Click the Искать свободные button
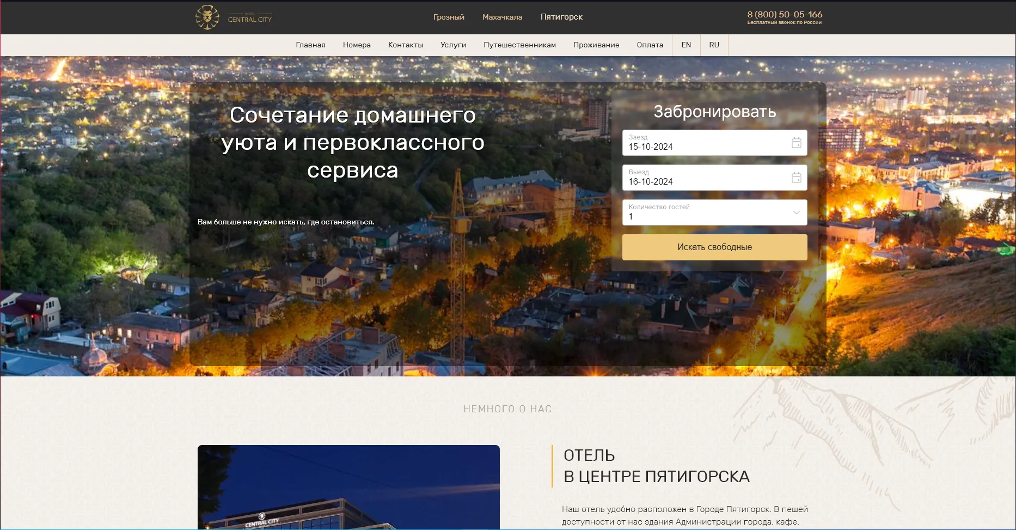Viewport: 1016px width, 530px height. coord(714,247)
